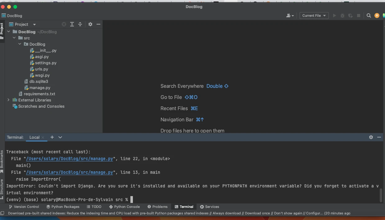The width and height of the screenshot is (385, 220).
Task: Click Collapse All icon in Project panel
Action: (80, 24)
